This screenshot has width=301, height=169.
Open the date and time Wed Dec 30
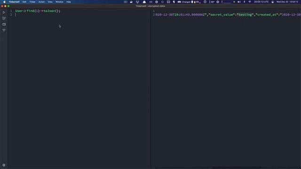pyautogui.click(x=287, y=2)
